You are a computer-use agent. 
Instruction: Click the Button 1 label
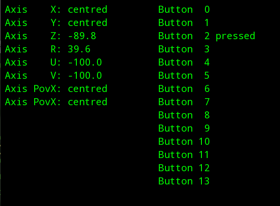point(183,23)
